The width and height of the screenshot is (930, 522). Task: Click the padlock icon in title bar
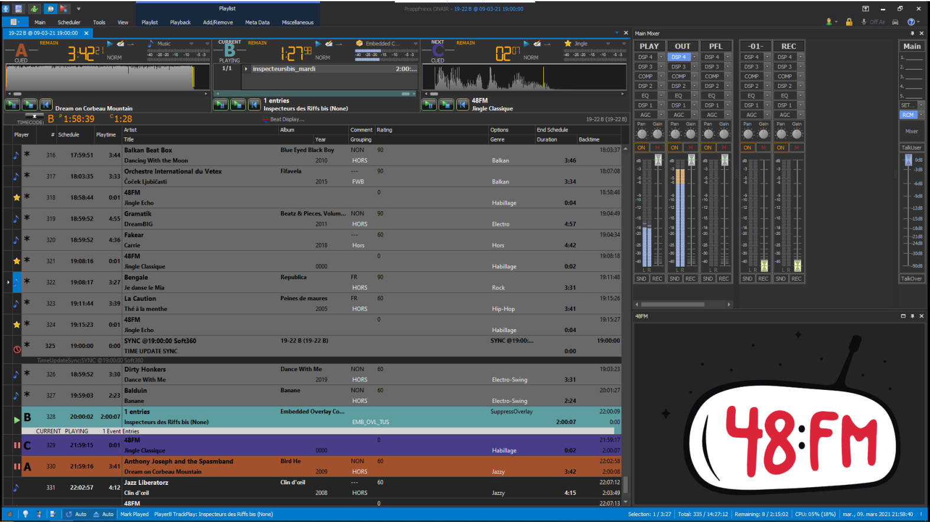[849, 22]
